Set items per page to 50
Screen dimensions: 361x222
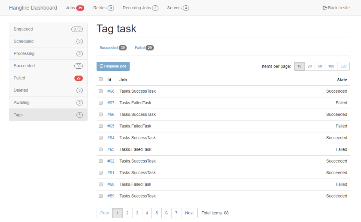click(x=320, y=66)
